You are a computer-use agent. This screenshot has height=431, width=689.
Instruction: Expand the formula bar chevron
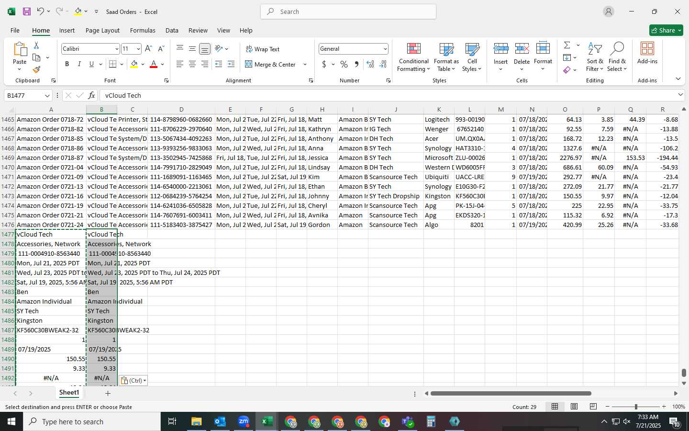coord(680,95)
